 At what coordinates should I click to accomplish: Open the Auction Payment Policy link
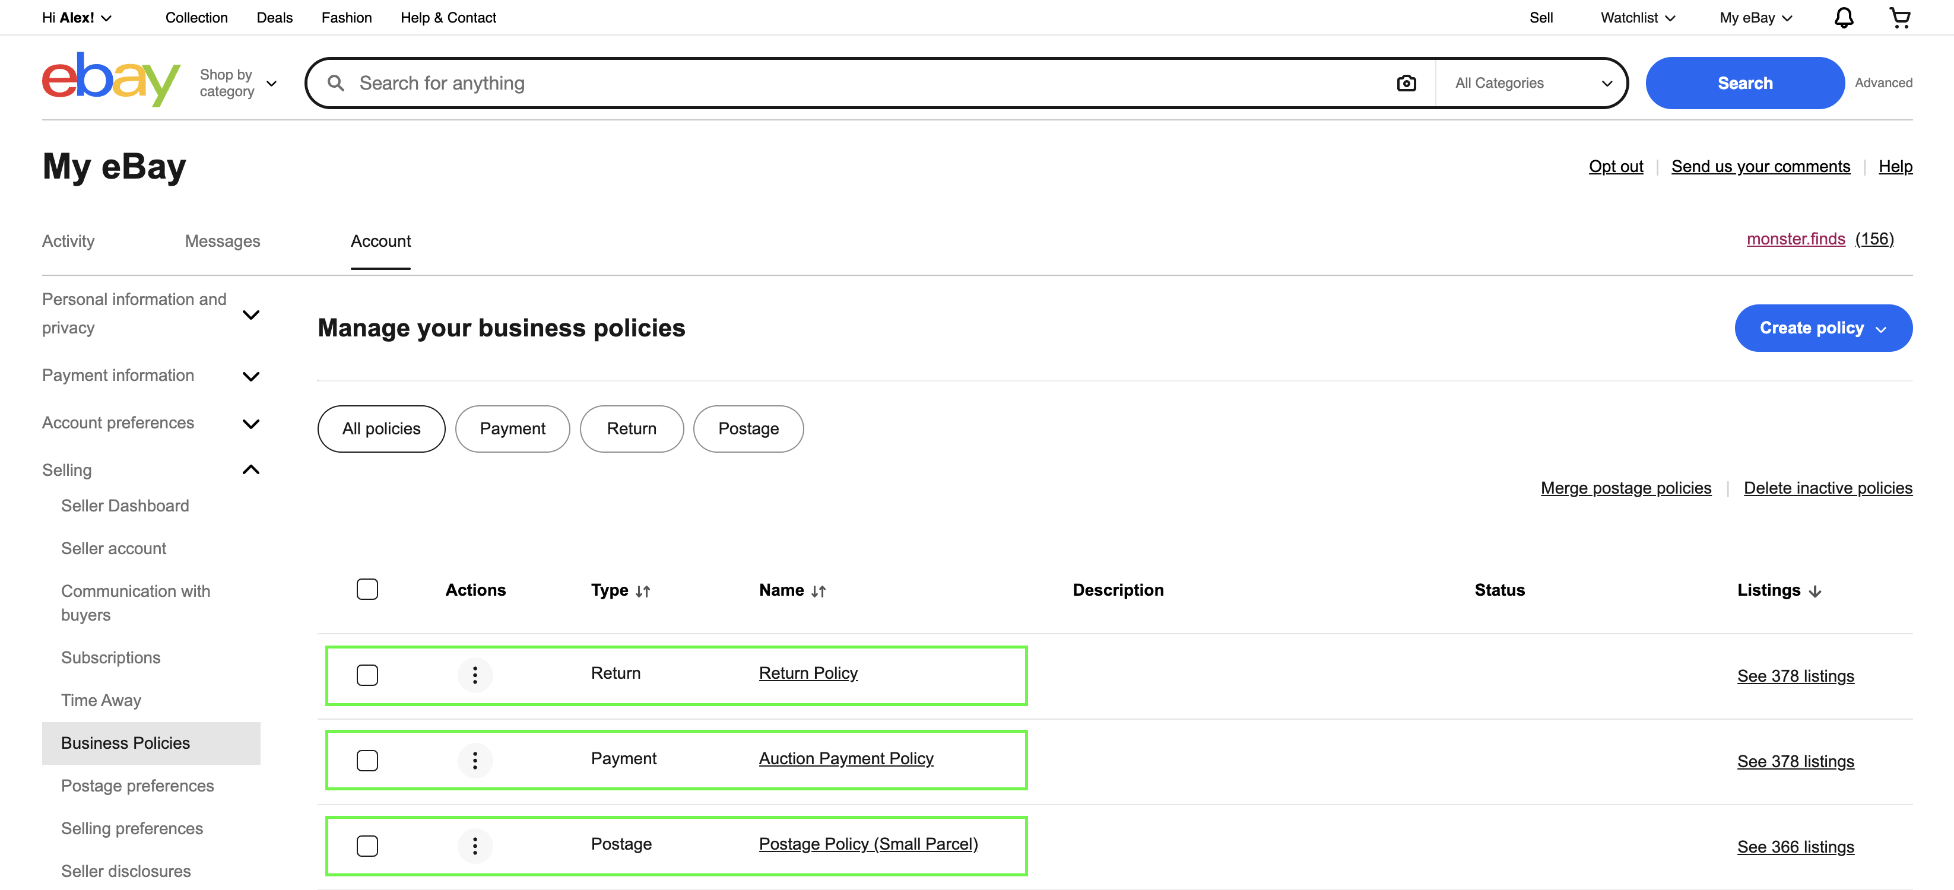pyautogui.click(x=846, y=759)
